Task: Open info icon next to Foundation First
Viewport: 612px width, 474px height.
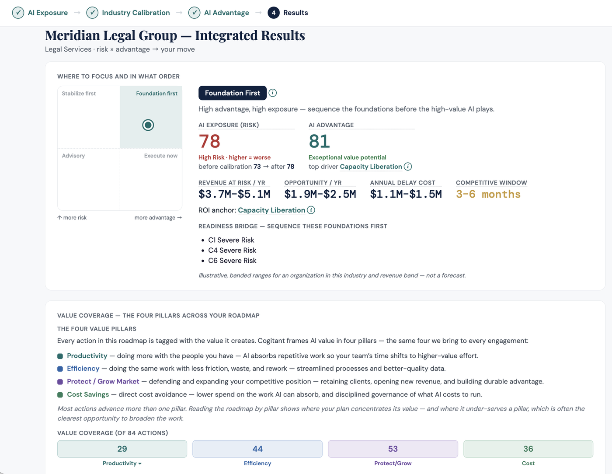Action: [273, 93]
